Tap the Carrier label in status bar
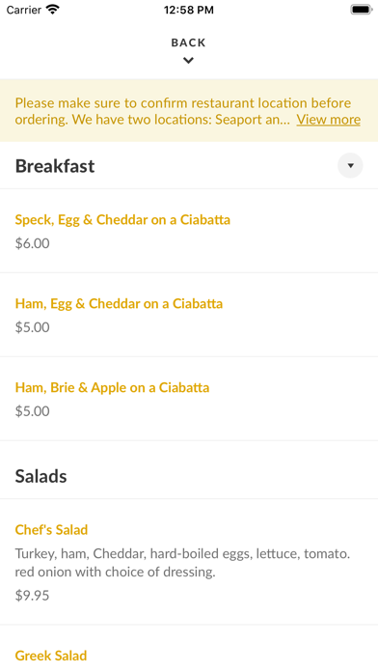Viewport: 378px width, 672px height. [x=24, y=10]
